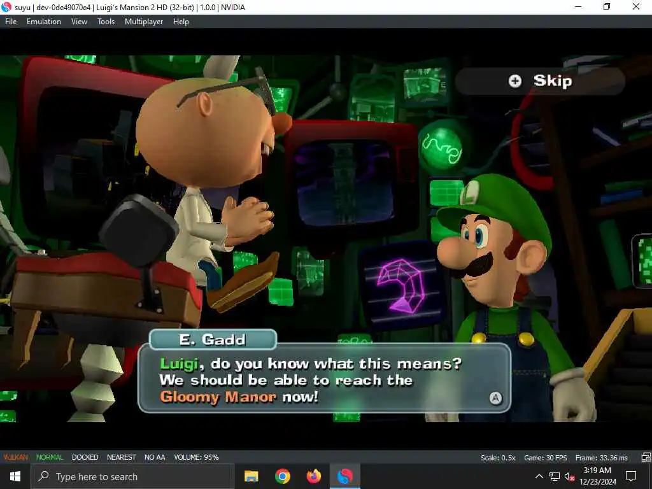
Task: Open the View menu
Action: coord(79,22)
